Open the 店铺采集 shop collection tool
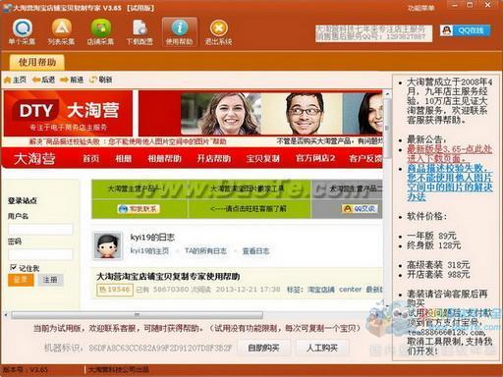 [x=100, y=31]
